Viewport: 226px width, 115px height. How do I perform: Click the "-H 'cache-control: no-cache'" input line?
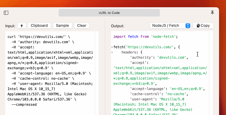click(x=43, y=79)
